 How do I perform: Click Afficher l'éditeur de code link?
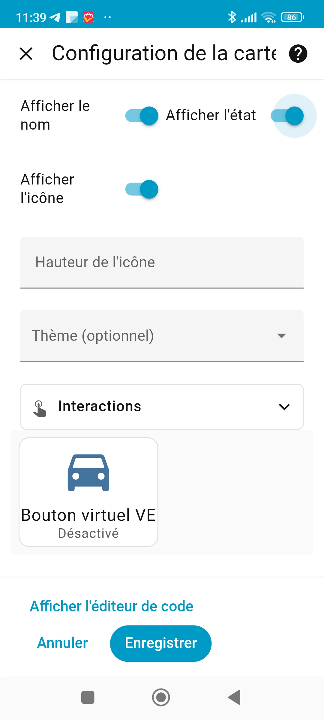click(112, 606)
